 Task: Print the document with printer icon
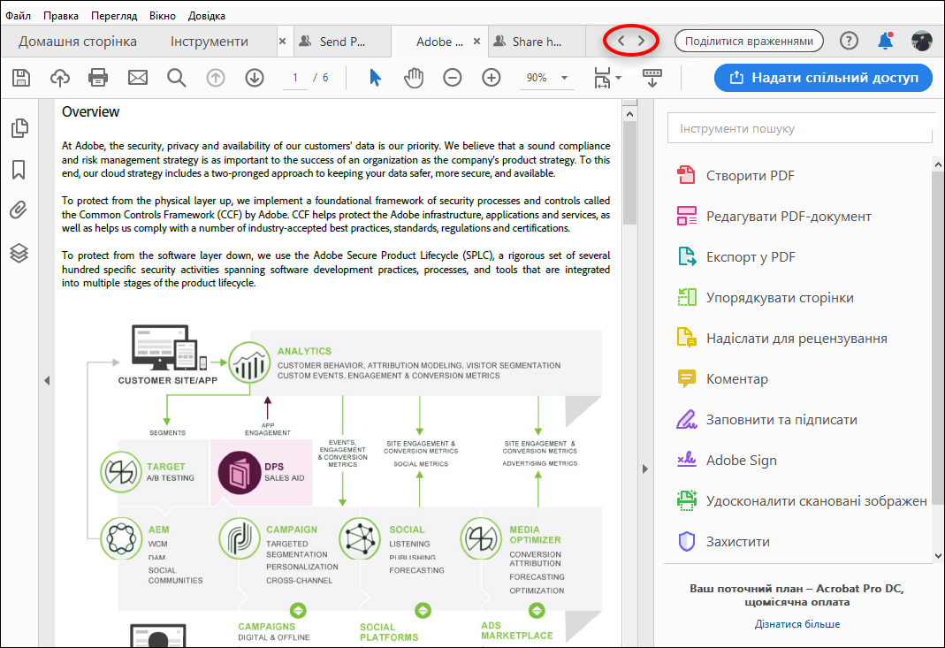point(98,78)
